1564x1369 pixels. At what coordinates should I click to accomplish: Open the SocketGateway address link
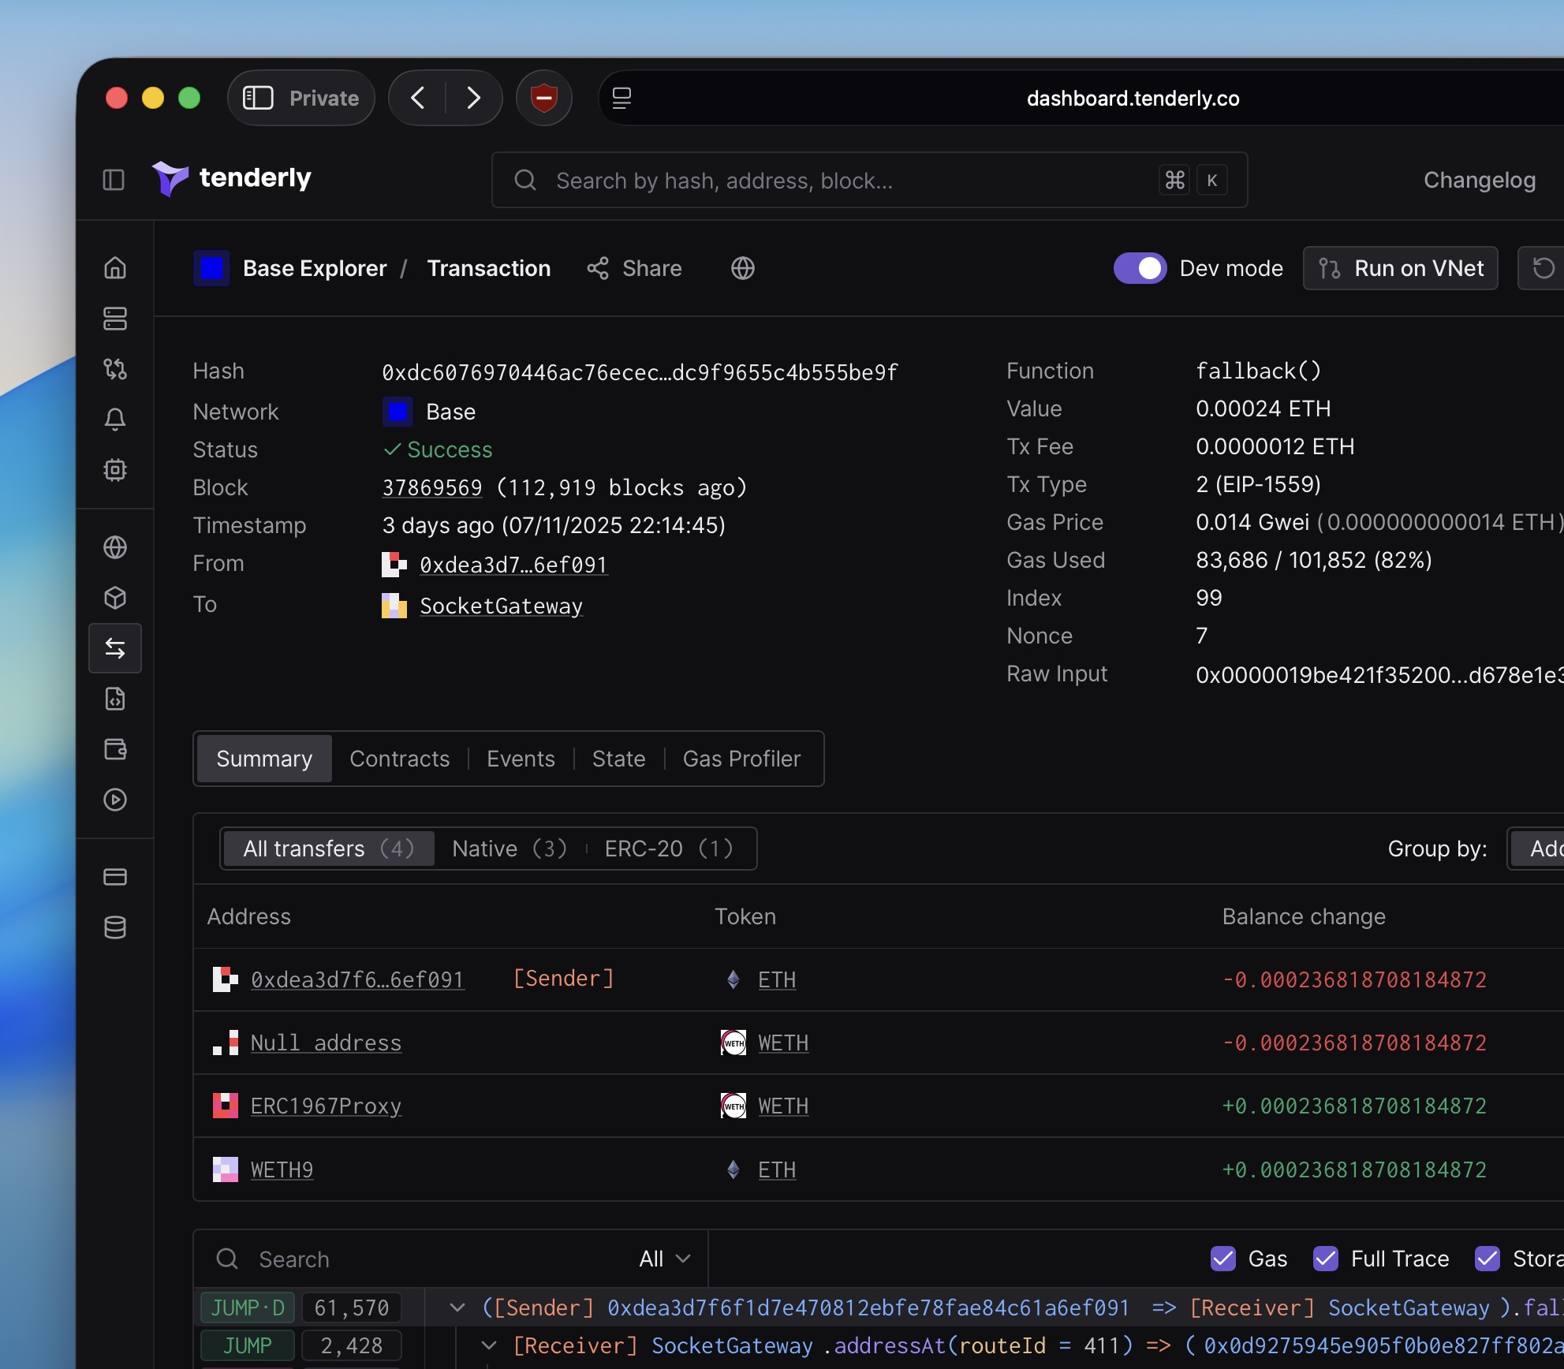click(x=501, y=606)
